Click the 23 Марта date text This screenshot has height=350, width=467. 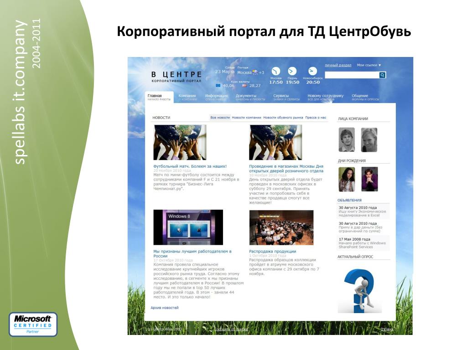tap(225, 72)
